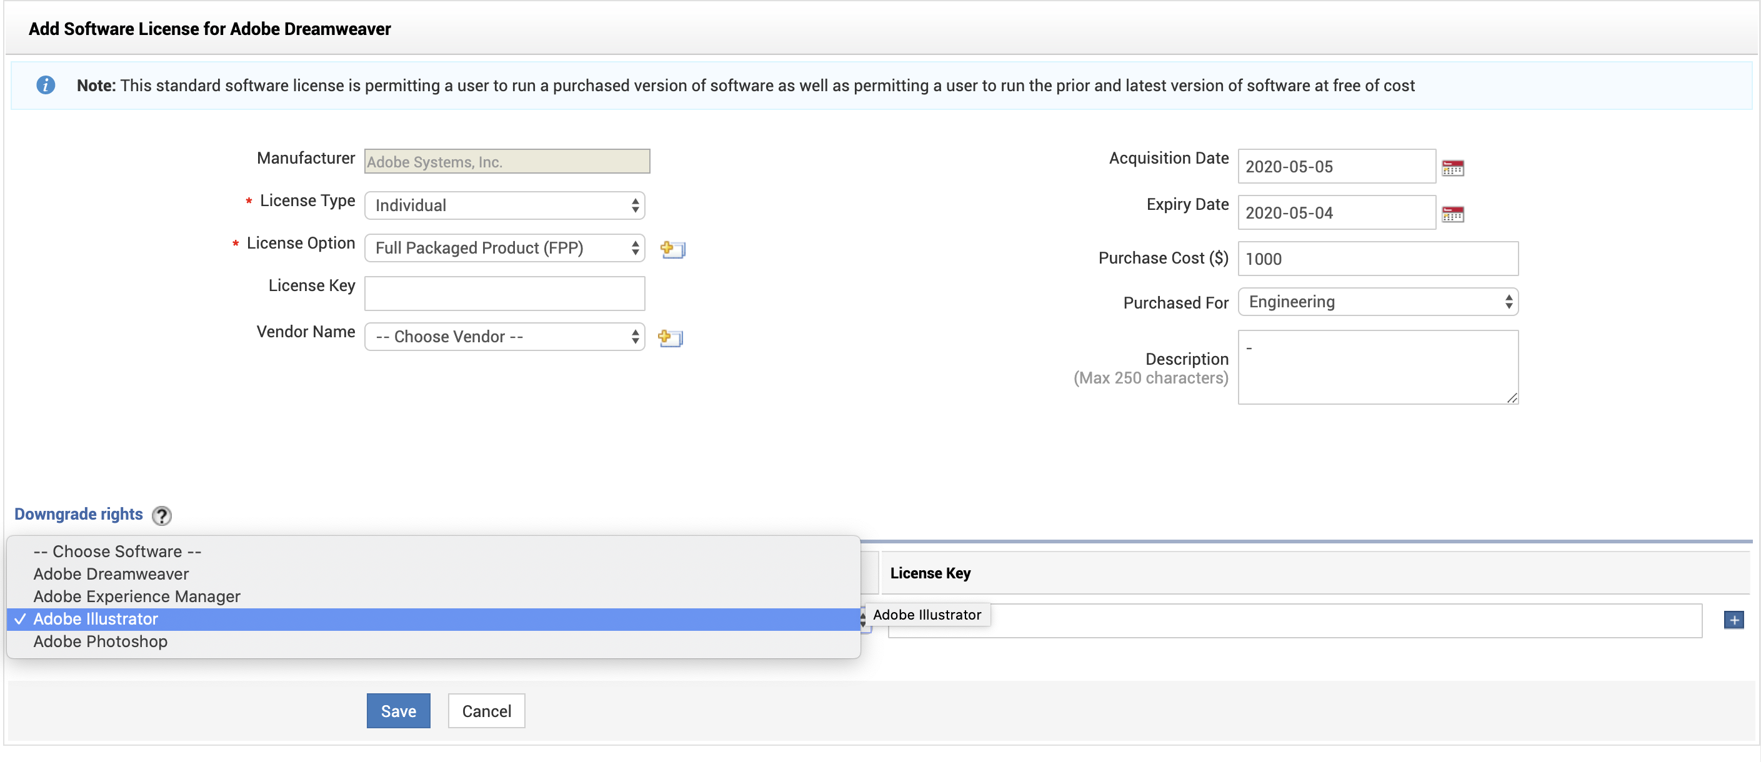Click the add new Vendor icon

(x=670, y=338)
